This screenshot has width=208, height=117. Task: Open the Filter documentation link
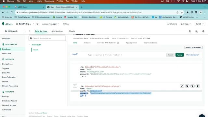click(x=74, y=54)
